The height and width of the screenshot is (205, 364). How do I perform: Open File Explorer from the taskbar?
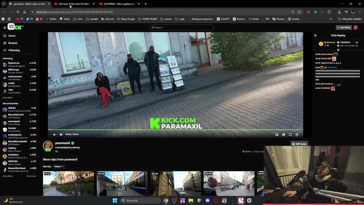(191, 200)
